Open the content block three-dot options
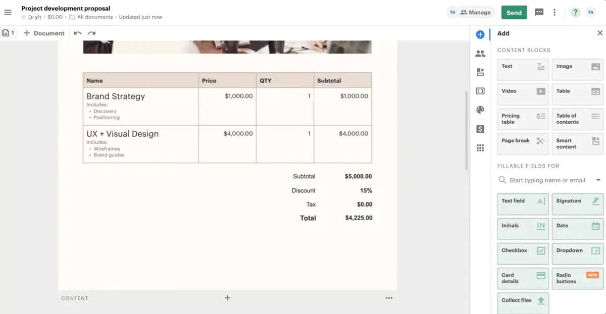The width and height of the screenshot is (606, 314). [389, 298]
